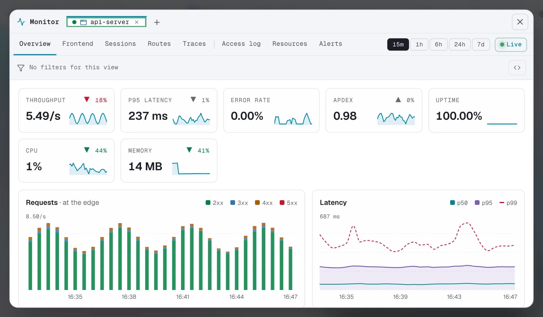
Task: Click the red Throughput down-trend triangle
Action: click(x=87, y=100)
